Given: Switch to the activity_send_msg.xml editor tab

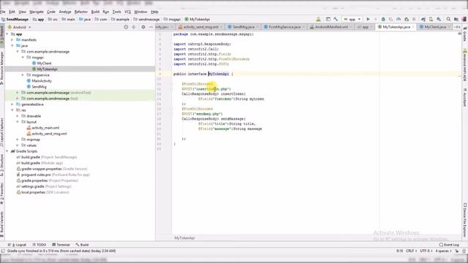Looking at the screenshot, I should 200,27.
